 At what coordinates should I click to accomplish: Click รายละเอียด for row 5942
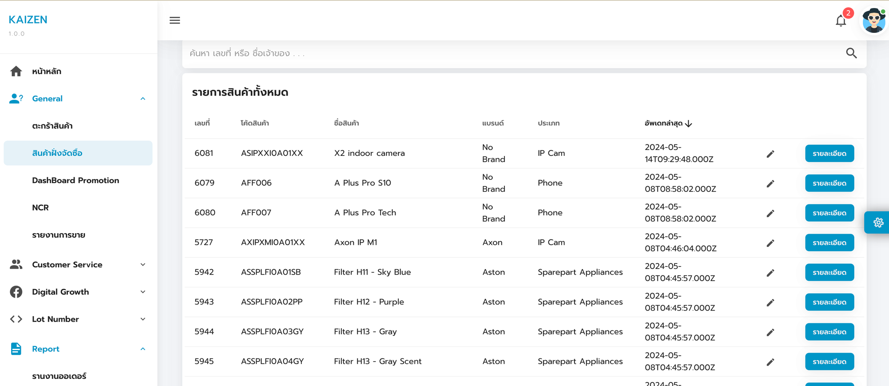[x=829, y=273]
